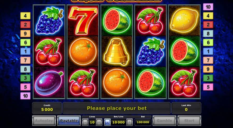Select the orange symbol on reel two
233x128 pixels.
click(83, 52)
